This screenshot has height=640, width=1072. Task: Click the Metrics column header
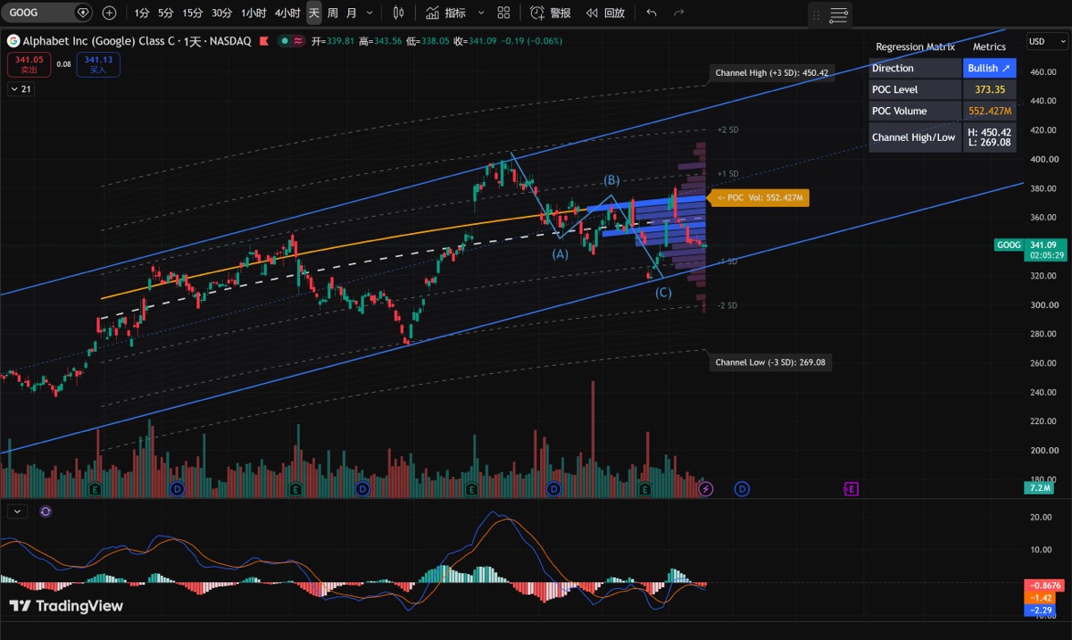click(989, 46)
